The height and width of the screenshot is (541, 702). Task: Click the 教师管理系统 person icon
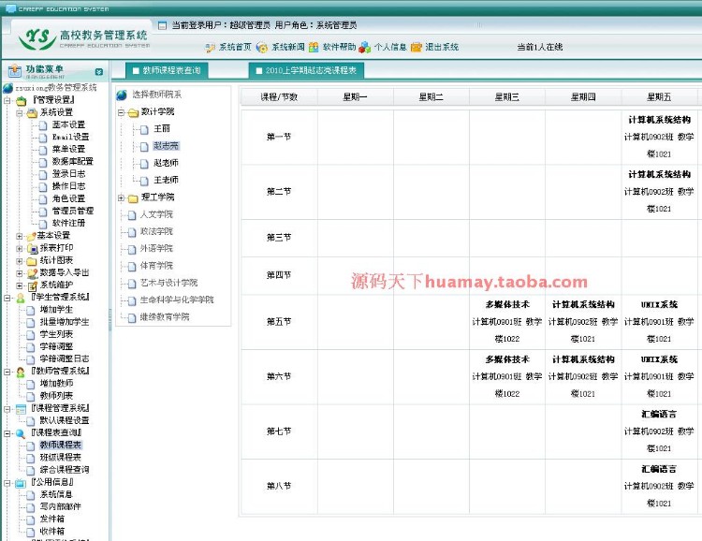tap(21, 373)
